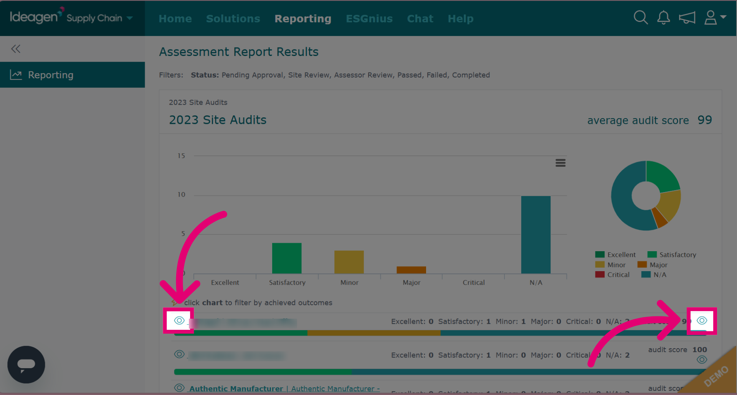This screenshot has width=737, height=395.
Task: Open the user account menu
Action: click(x=715, y=18)
